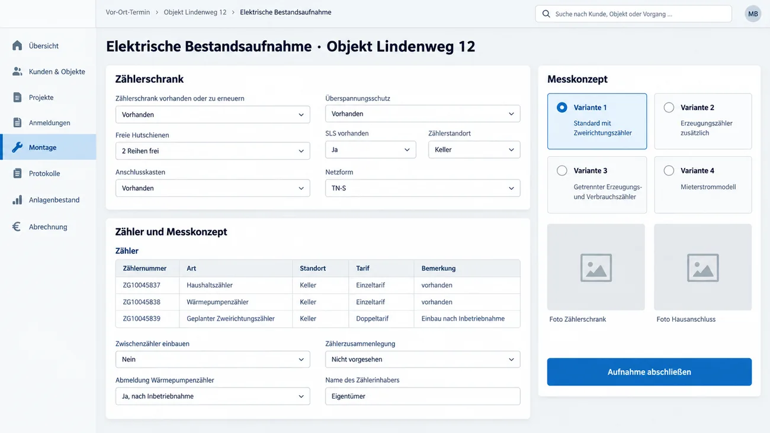Open Zählerschrank vorhanden oder zu erneuern dropdown

[x=213, y=115]
